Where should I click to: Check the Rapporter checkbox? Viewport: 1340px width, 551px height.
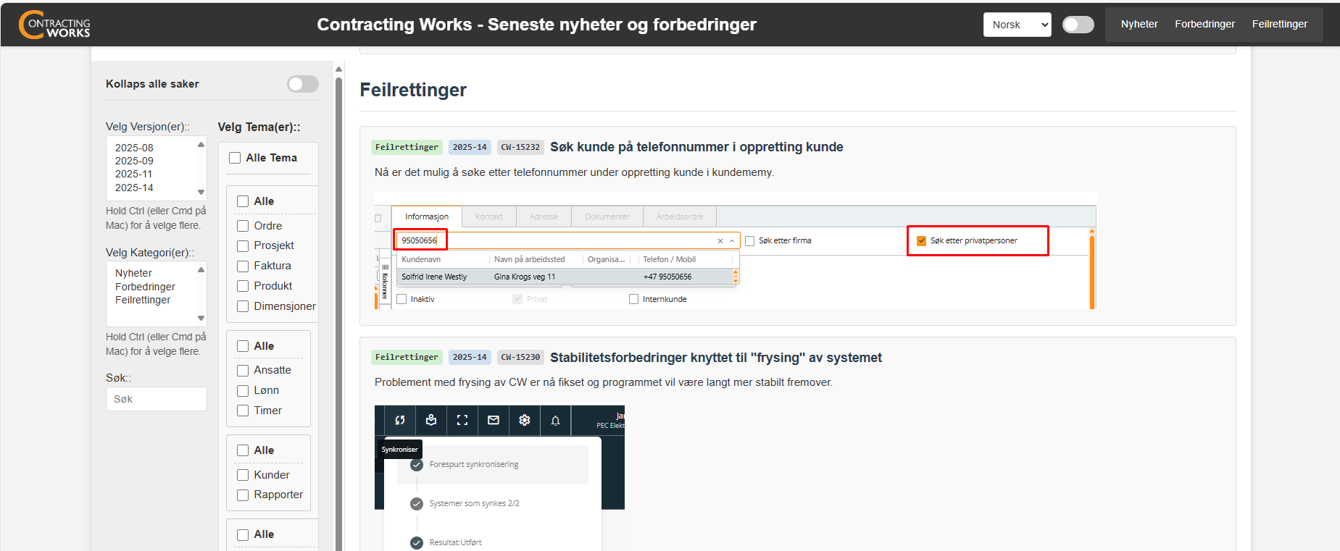tap(243, 495)
